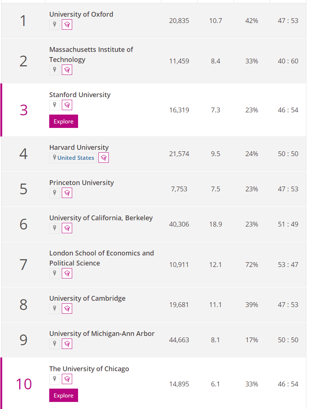Click the location pin icon under University of Michigan-Ann Arbor

point(54,344)
